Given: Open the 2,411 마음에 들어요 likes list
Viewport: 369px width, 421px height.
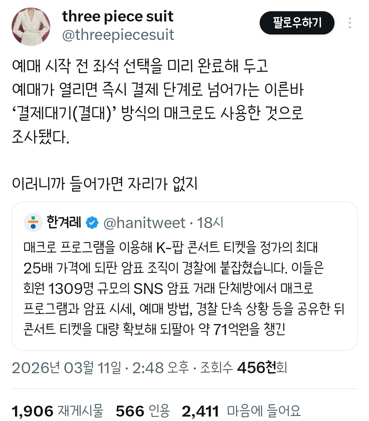Looking at the screenshot, I should click(241, 411).
